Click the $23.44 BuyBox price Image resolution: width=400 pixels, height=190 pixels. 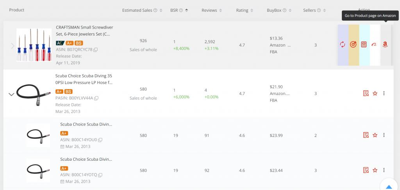coord(276,170)
